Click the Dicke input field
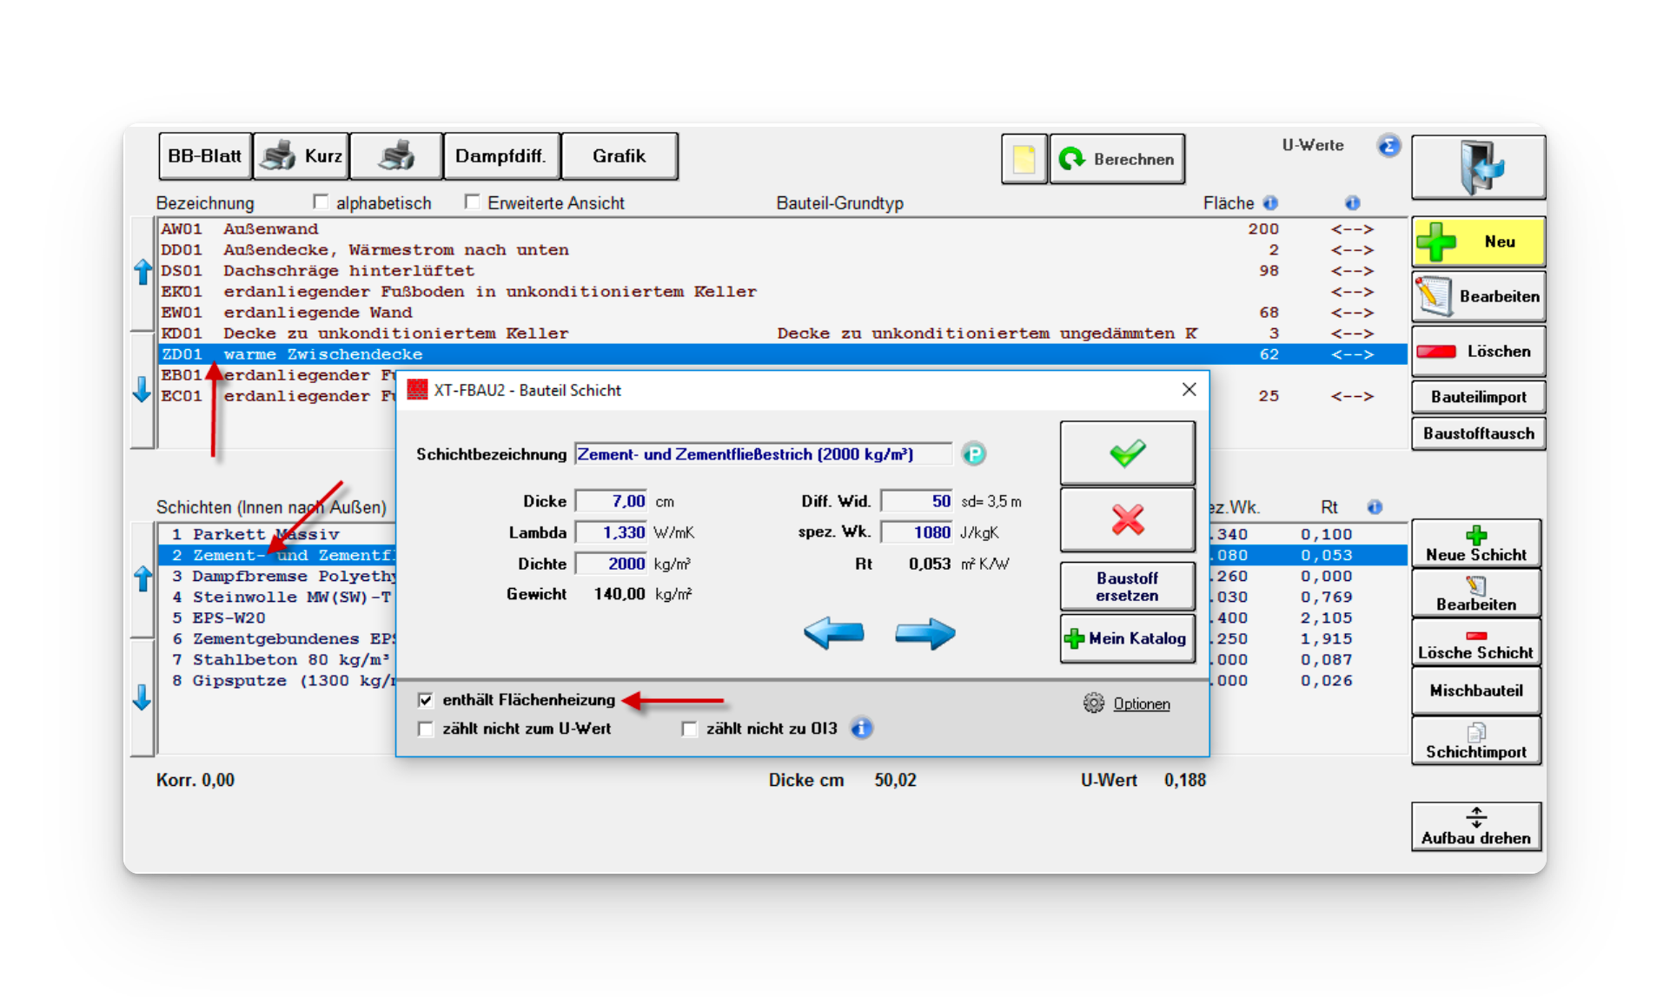This screenshot has height=997, width=1670. (x=612, y=501)
